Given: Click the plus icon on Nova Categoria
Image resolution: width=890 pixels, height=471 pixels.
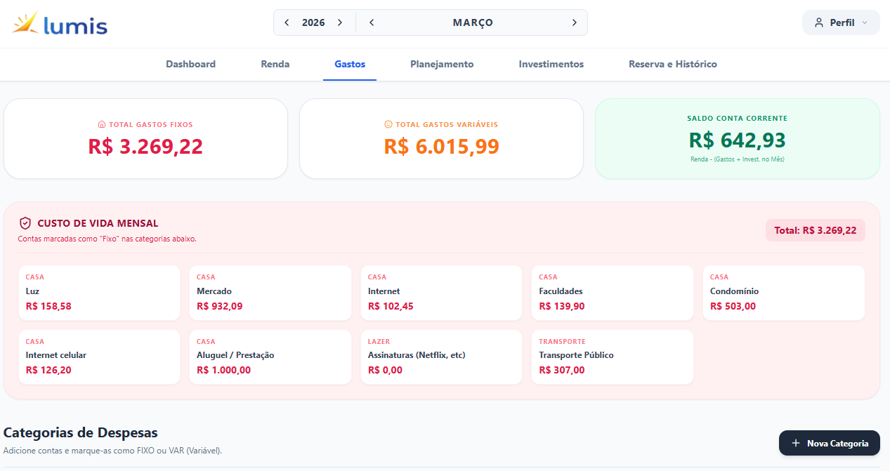Looking at the screenshot, I should click(795, 443).
